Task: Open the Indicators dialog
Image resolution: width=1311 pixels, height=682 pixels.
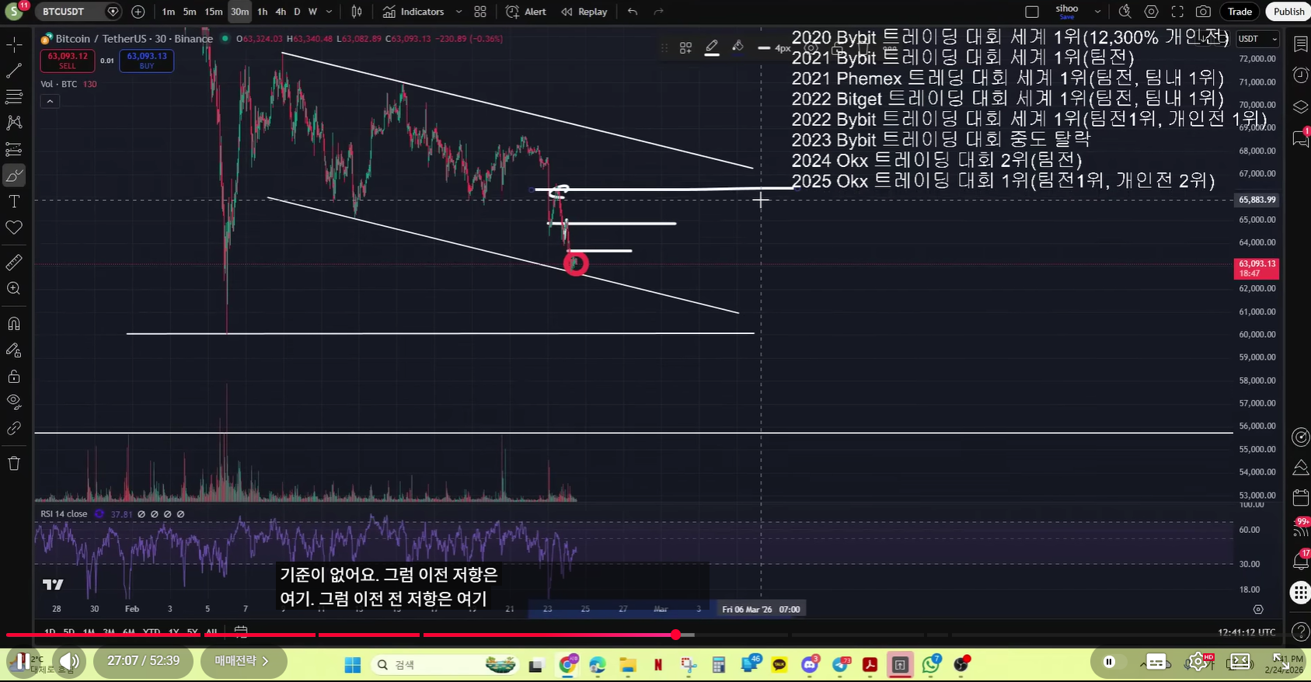Action: (x=413, y=12)
